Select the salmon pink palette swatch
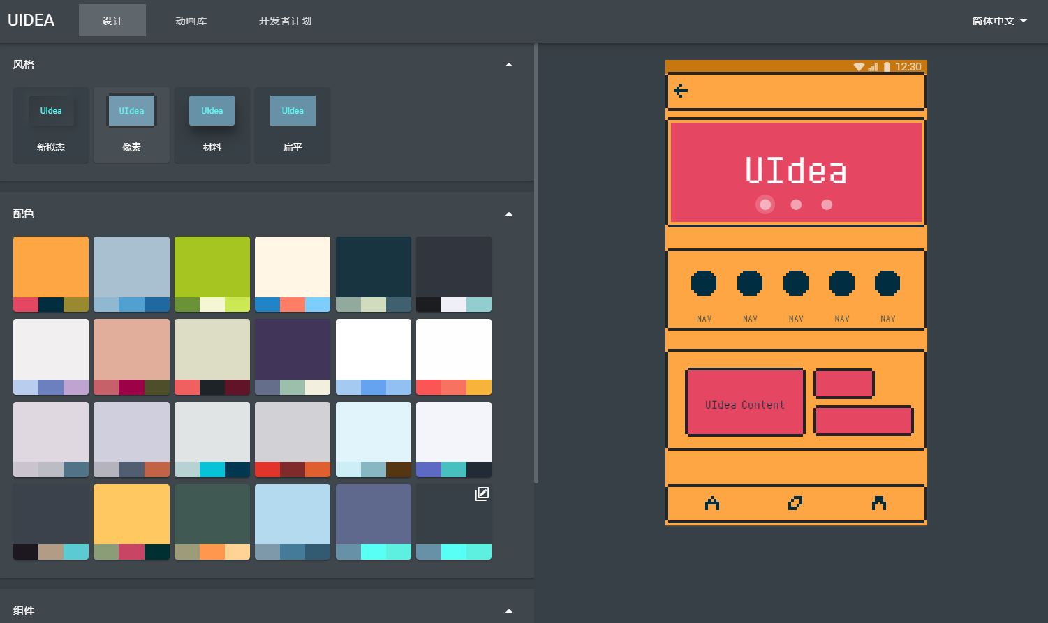Image resolution: width=1048 pixels, height=623 pixels. tap(131, 357)
